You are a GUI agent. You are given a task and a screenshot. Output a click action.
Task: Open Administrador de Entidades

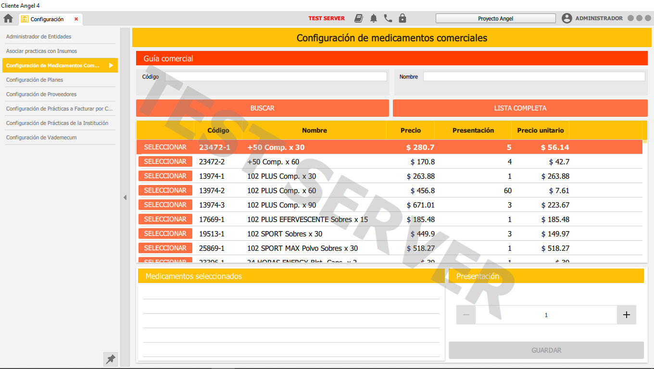coord(38,37)
